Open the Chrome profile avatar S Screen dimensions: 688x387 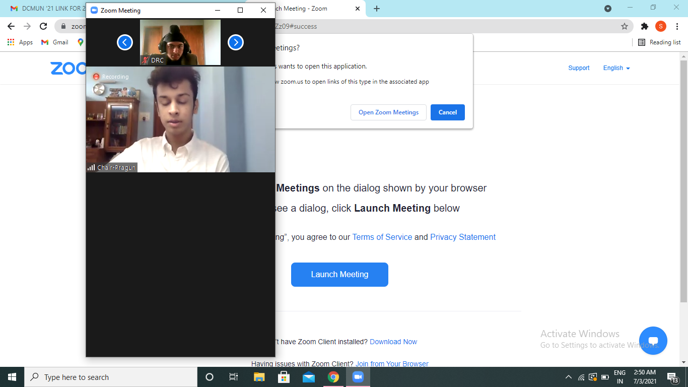[661, 26]
